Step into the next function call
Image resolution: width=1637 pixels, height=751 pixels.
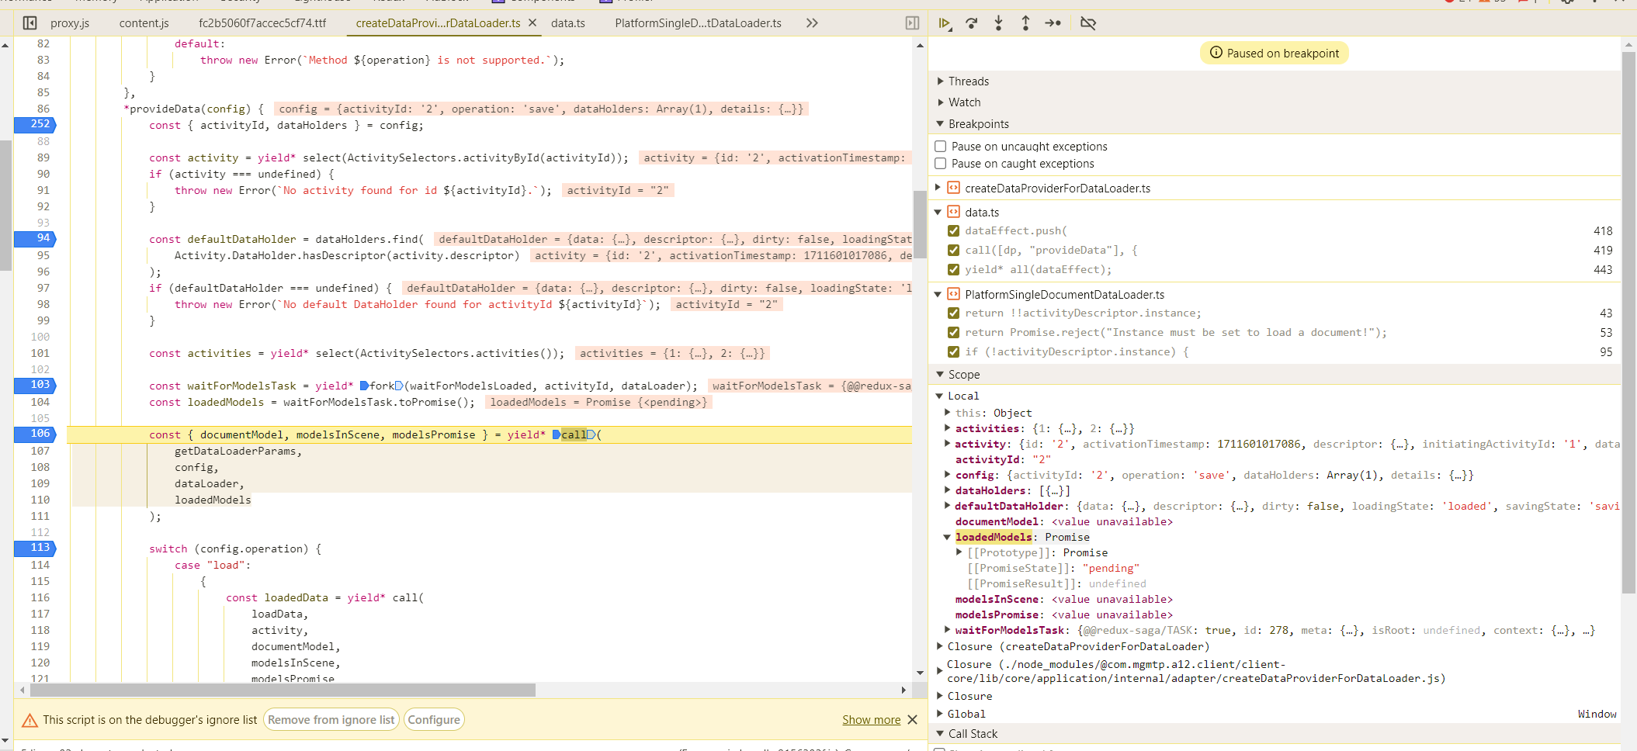(x=999, y=23)
